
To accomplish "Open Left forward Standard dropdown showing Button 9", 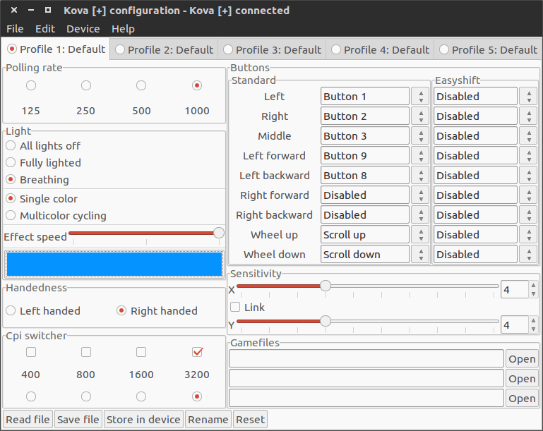I will [365, 156].
